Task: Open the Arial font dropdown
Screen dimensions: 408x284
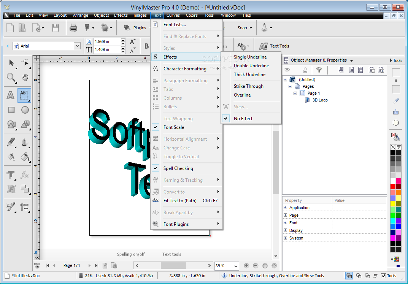Action: [77, 46]
